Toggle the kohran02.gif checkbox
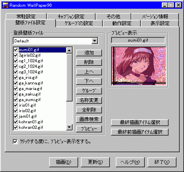 15,127
